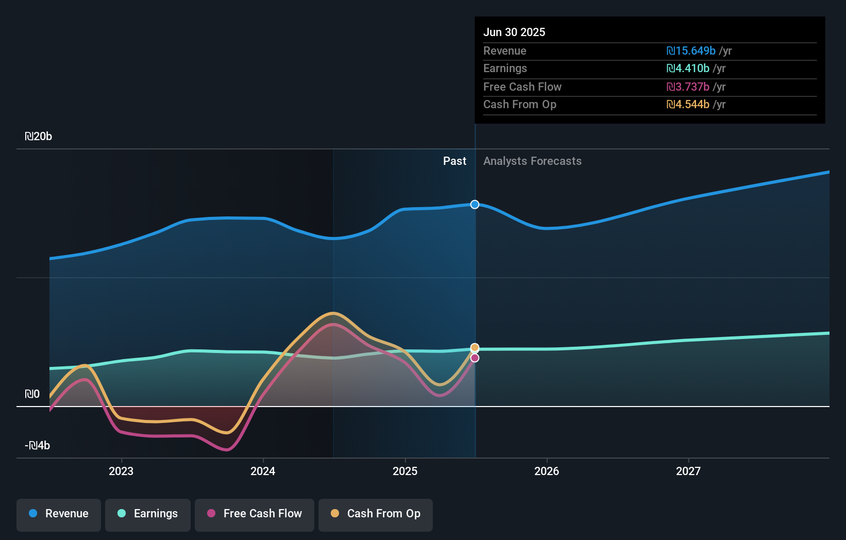Click the pink Free Cash Flow legend dot

(x=211, y=514)
